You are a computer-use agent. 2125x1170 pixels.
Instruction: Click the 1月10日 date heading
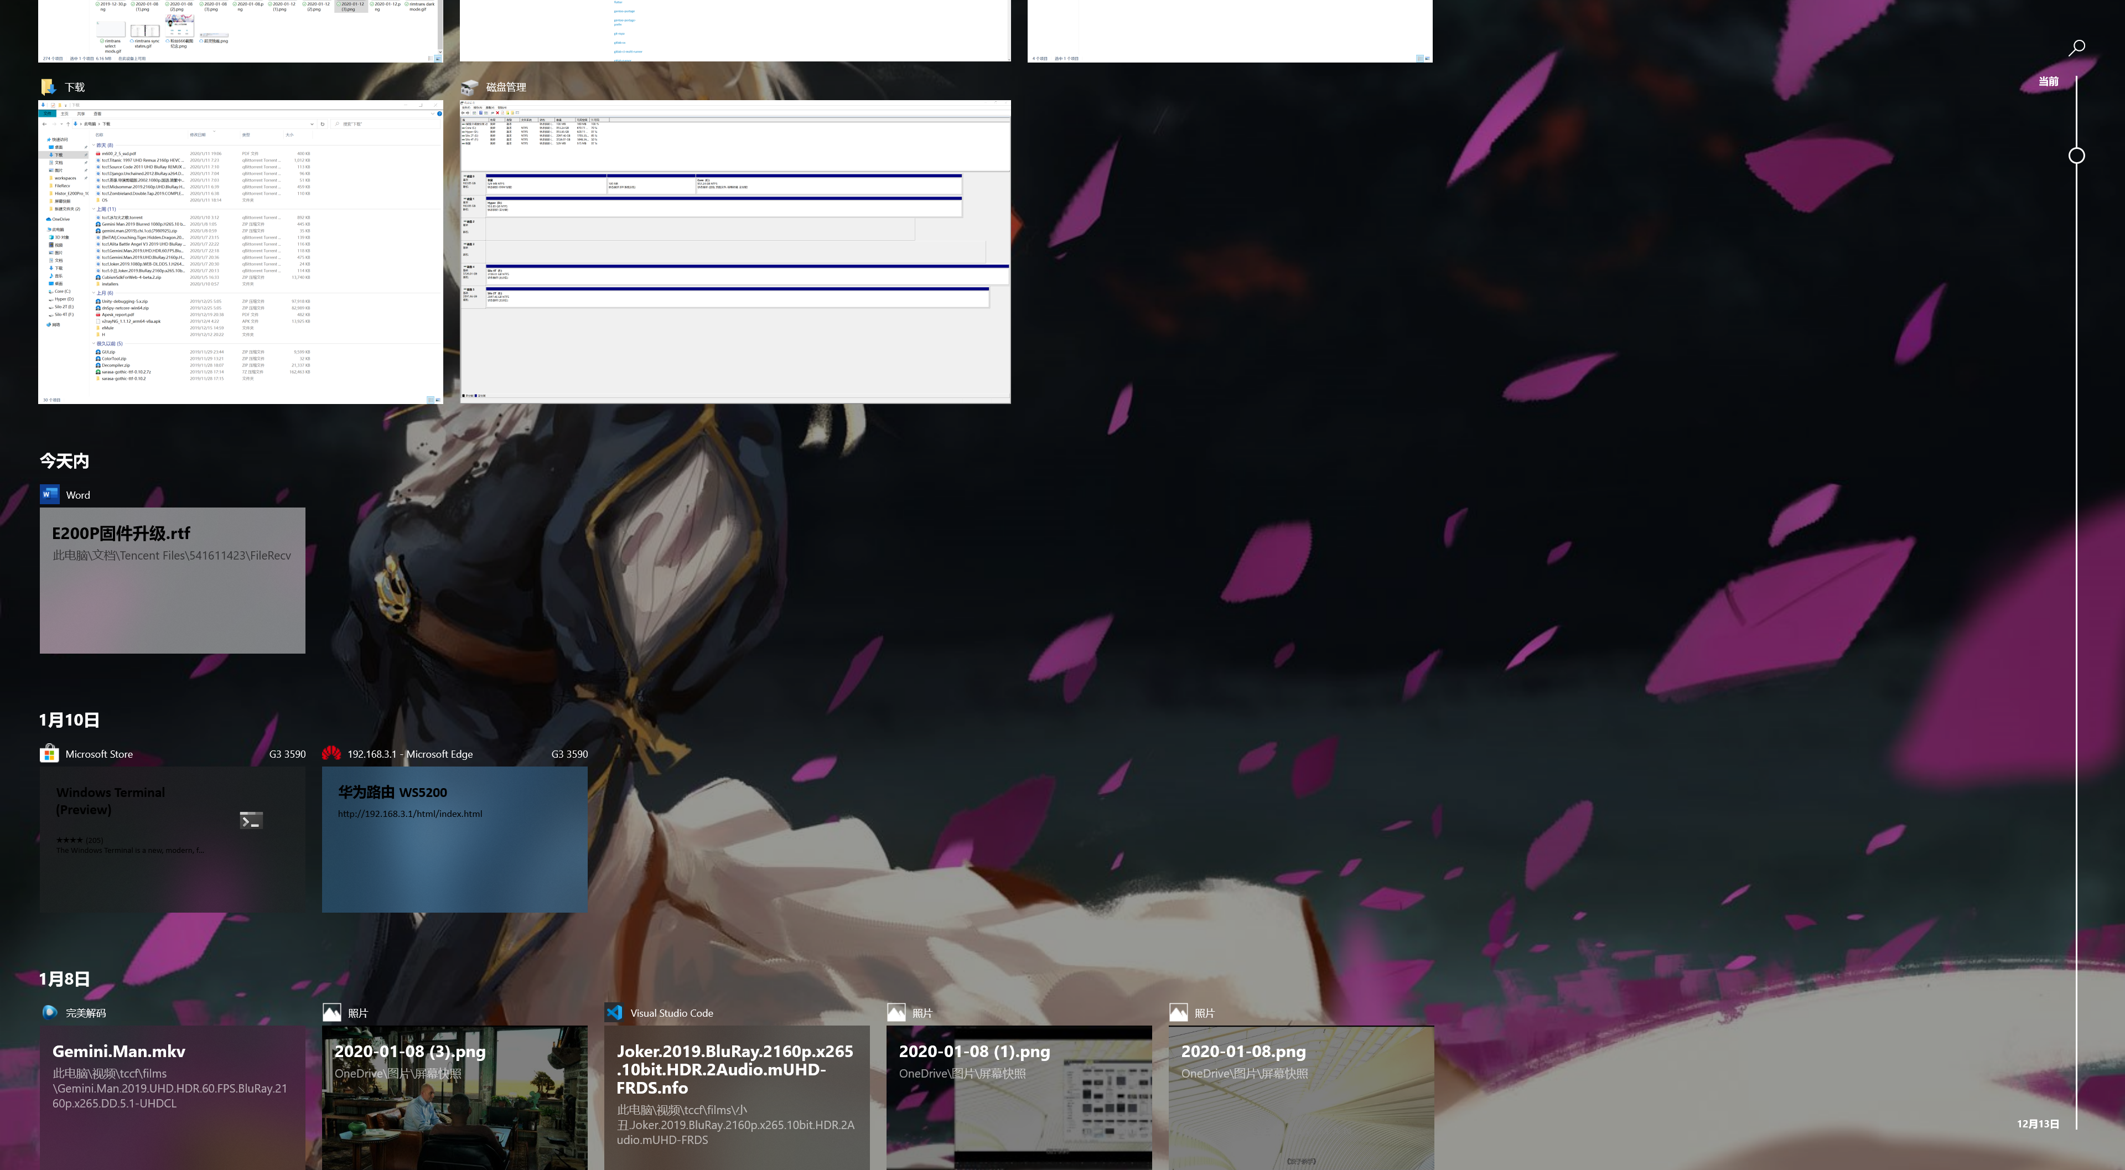tap(69, 719)
